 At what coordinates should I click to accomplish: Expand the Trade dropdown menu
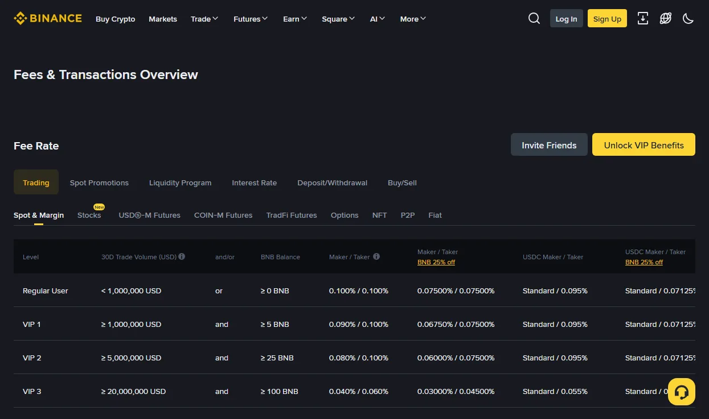204,19
